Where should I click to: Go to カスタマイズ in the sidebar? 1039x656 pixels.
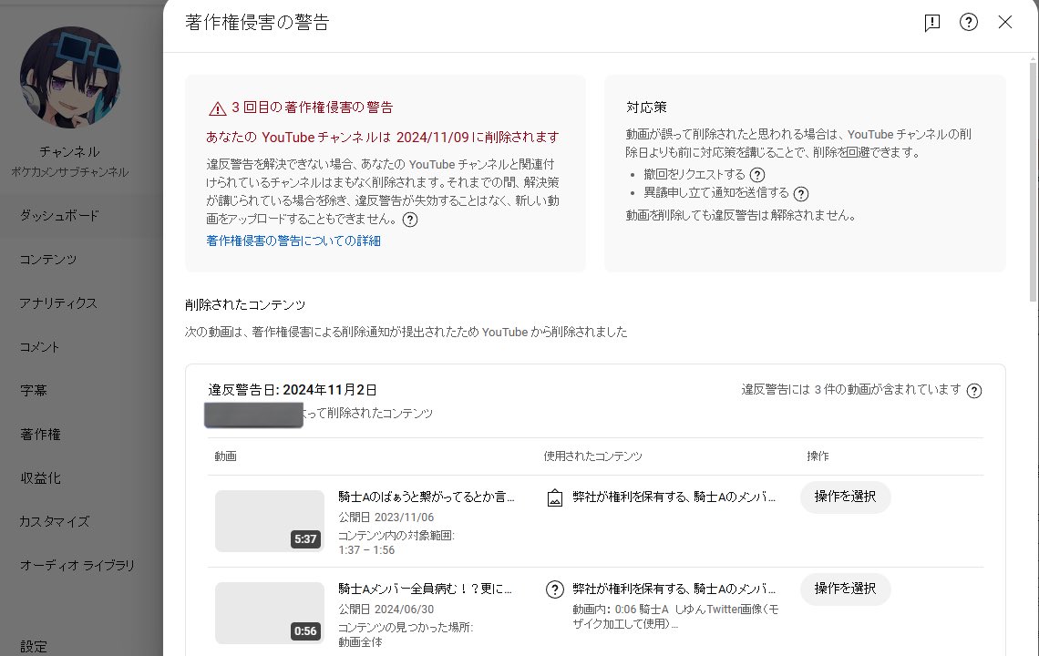pyautogui.click(x=55, y=521)
